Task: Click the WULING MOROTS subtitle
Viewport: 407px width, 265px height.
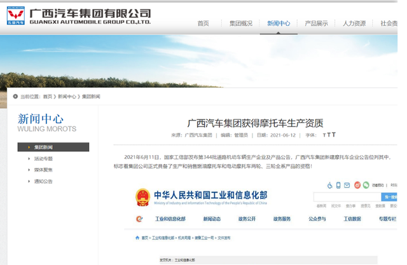Action: pyautogui.click(x=47, y=129)
